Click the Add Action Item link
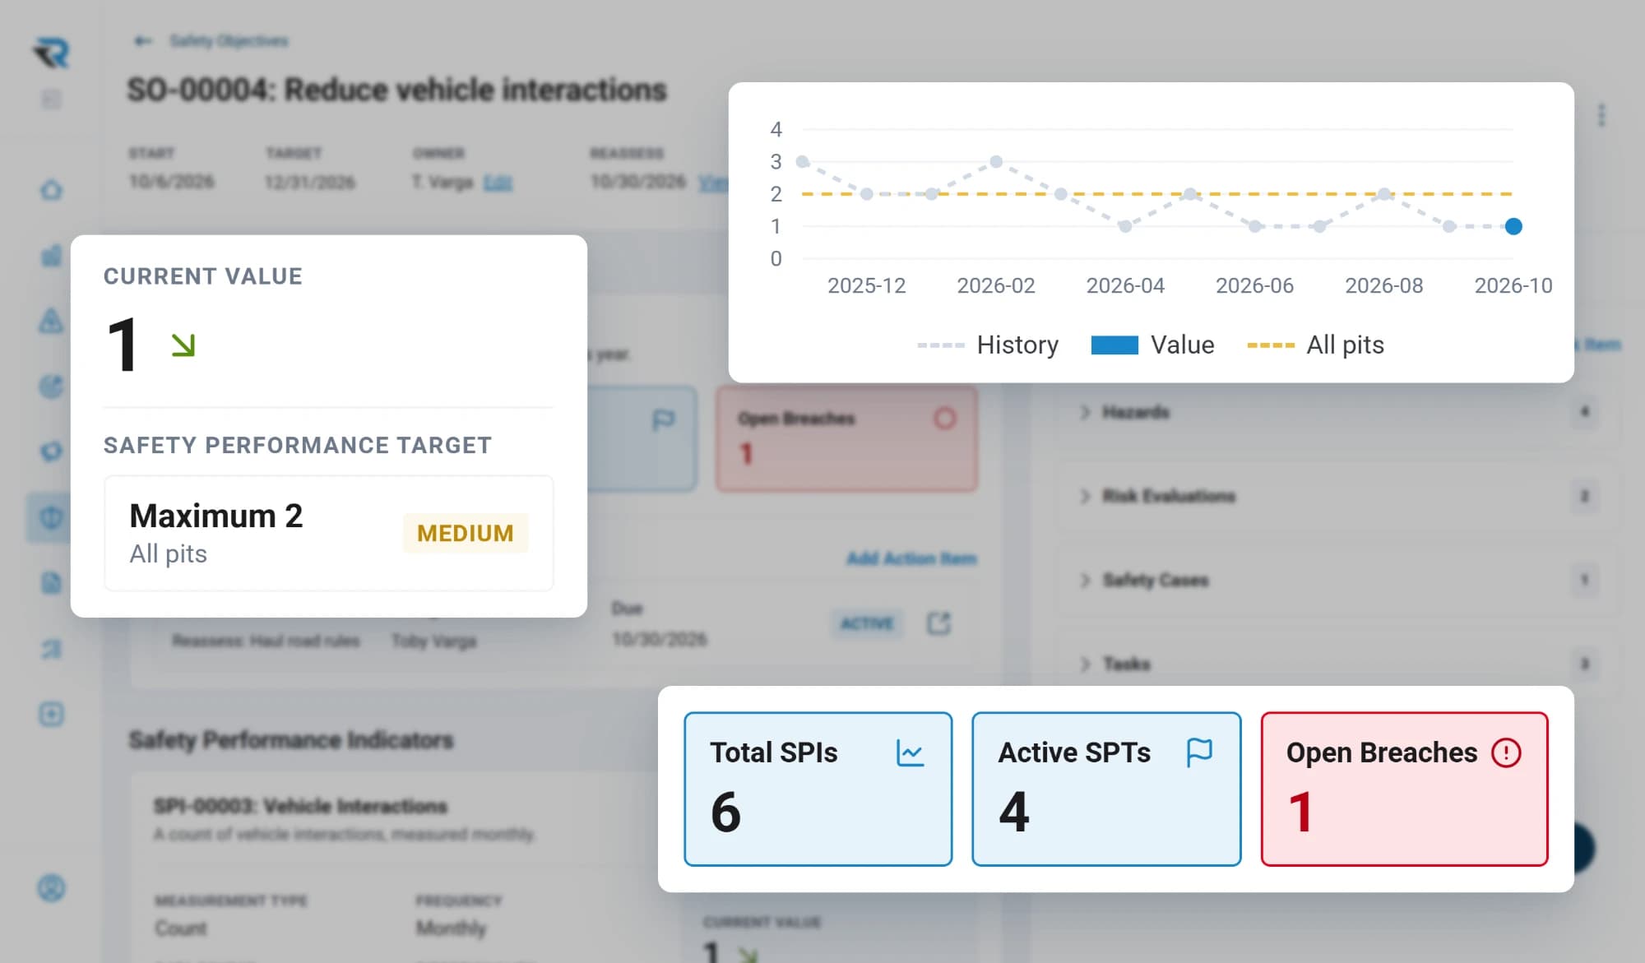The height and width of the screenshot is (963, 1645). [911, 558]
